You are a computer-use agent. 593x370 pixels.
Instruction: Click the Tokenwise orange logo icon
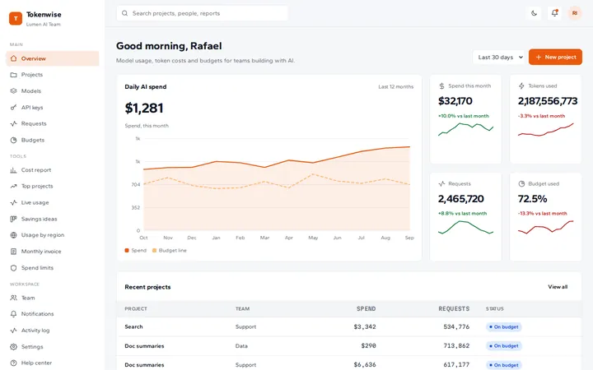[16, 18]
